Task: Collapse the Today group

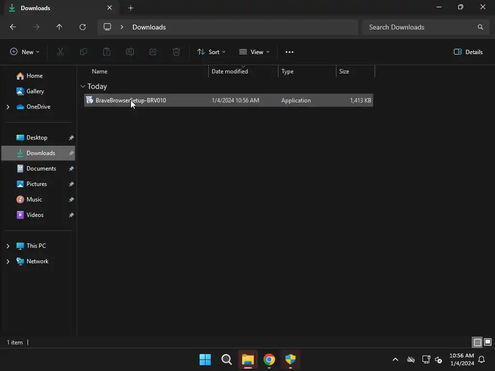Action: tap(83, 86)
